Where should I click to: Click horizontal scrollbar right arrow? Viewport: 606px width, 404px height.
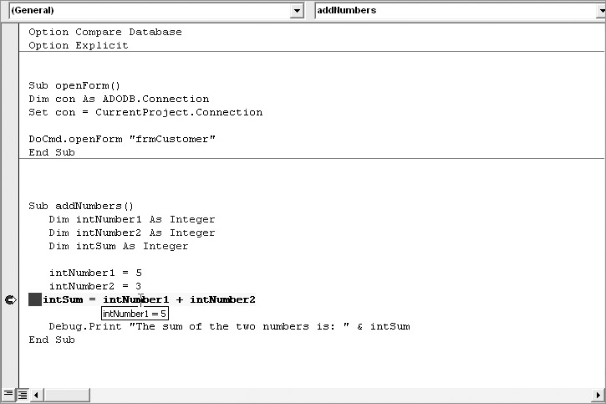click(x=597, y=394)
